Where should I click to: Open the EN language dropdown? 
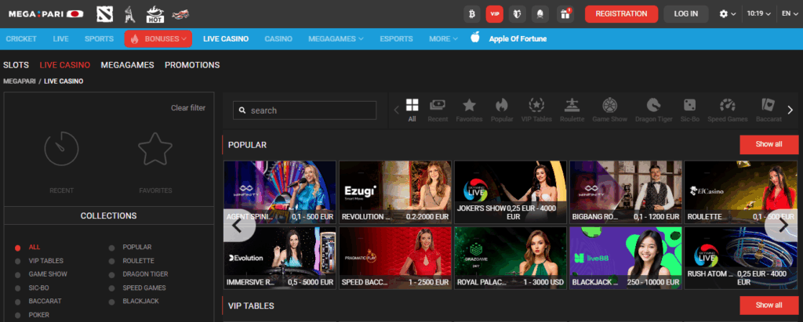pos(789,14)
